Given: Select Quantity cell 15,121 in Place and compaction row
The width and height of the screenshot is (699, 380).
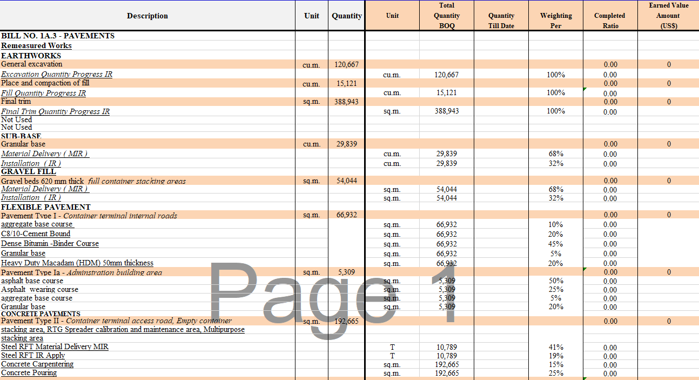Looking at the screenshot, I should (347, 83).
